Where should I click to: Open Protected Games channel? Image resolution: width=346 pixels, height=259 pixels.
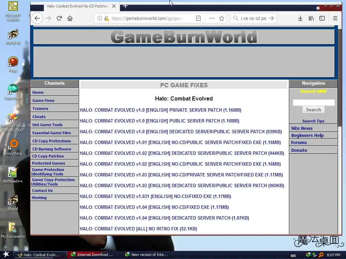(49, 163)
